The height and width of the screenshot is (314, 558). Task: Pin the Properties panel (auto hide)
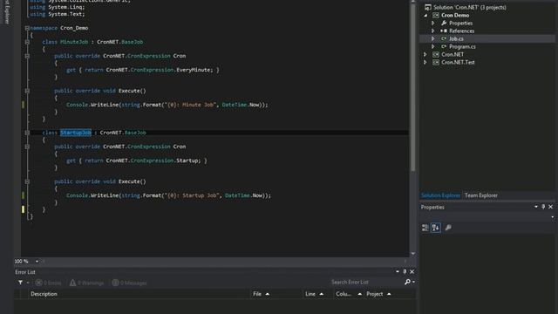tap(543, 207)
